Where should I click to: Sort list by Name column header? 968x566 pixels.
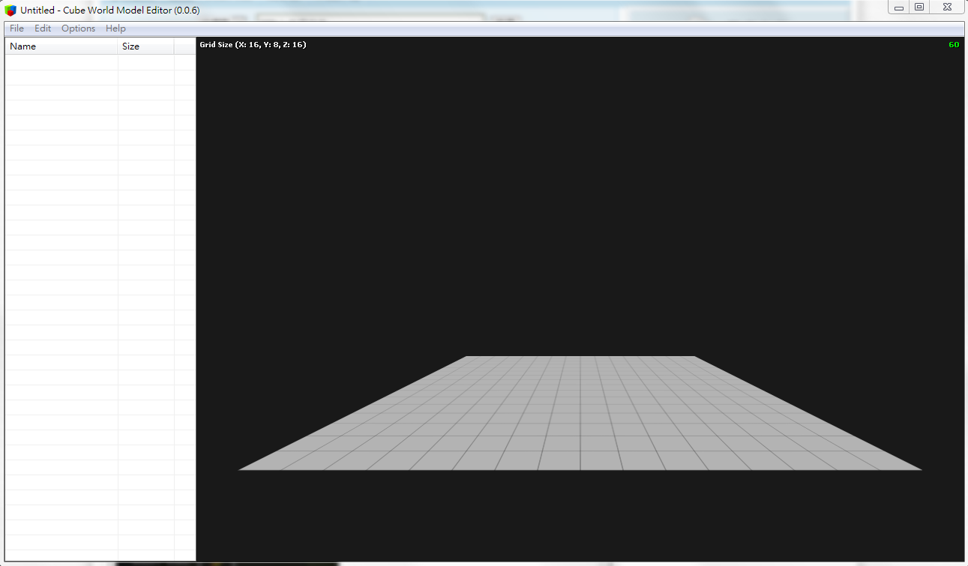[x=61, y=46]
